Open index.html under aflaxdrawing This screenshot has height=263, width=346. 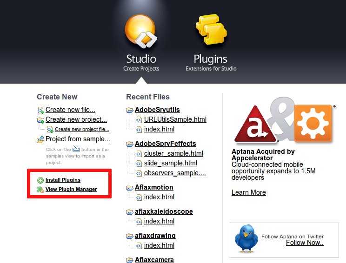click(159, 245)
